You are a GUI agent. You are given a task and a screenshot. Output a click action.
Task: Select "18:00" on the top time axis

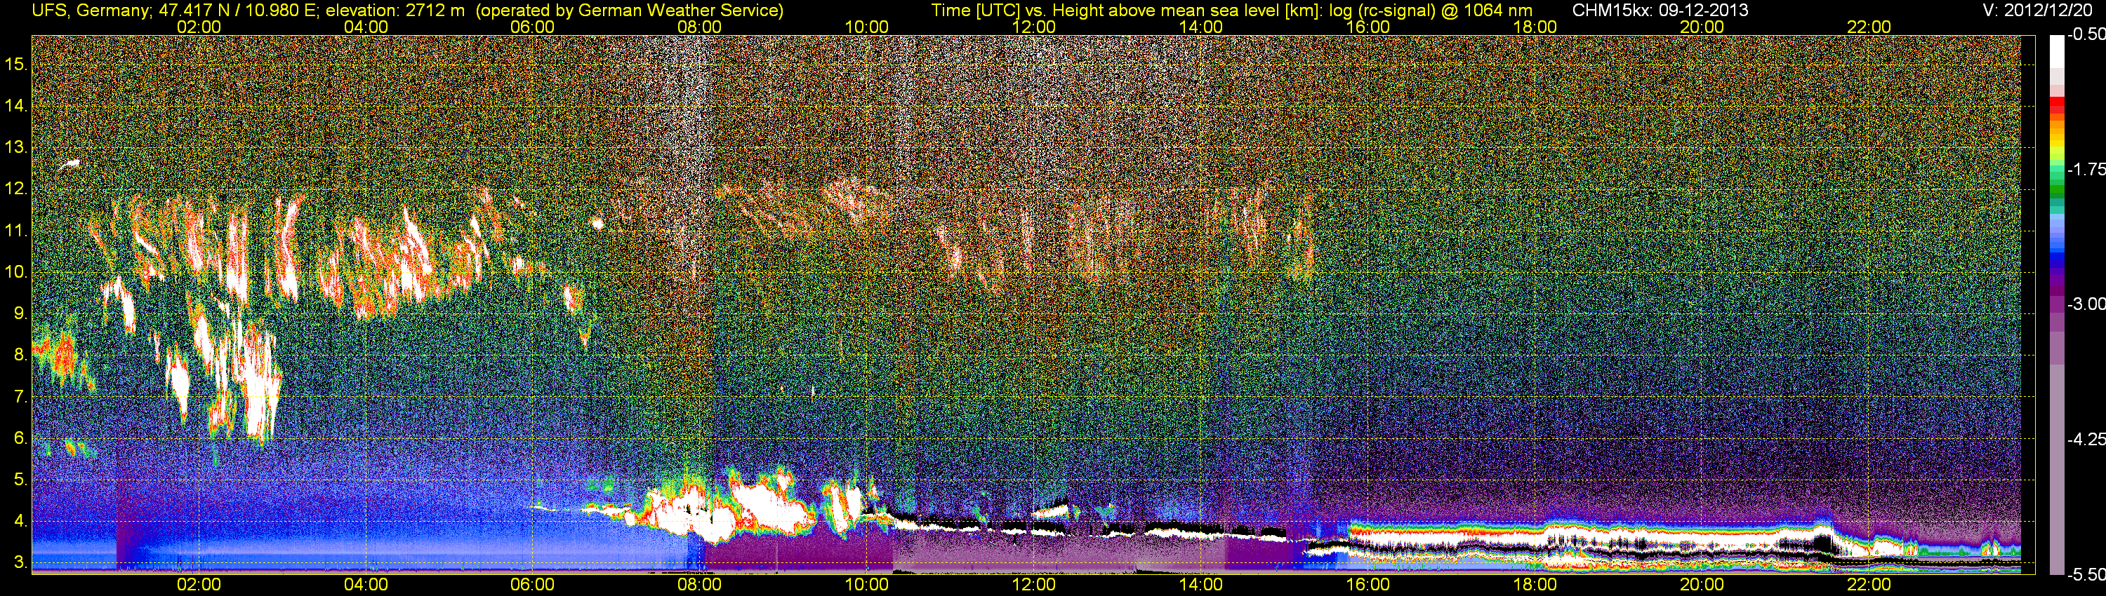tap(1535, 27)
